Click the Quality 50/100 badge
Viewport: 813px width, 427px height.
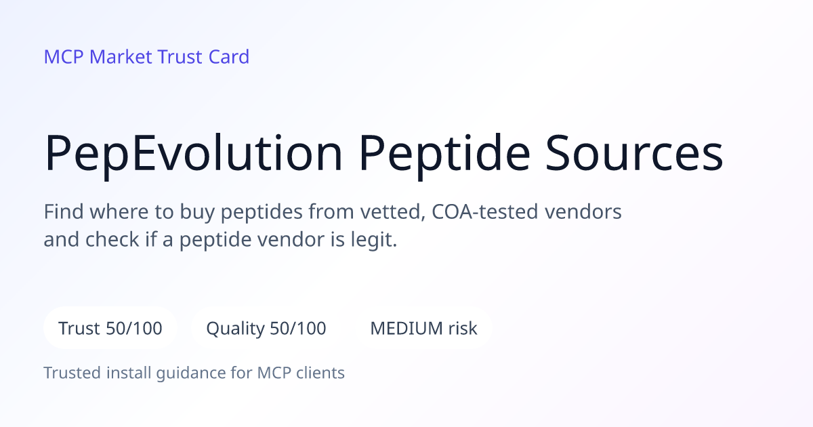(266, 329)
